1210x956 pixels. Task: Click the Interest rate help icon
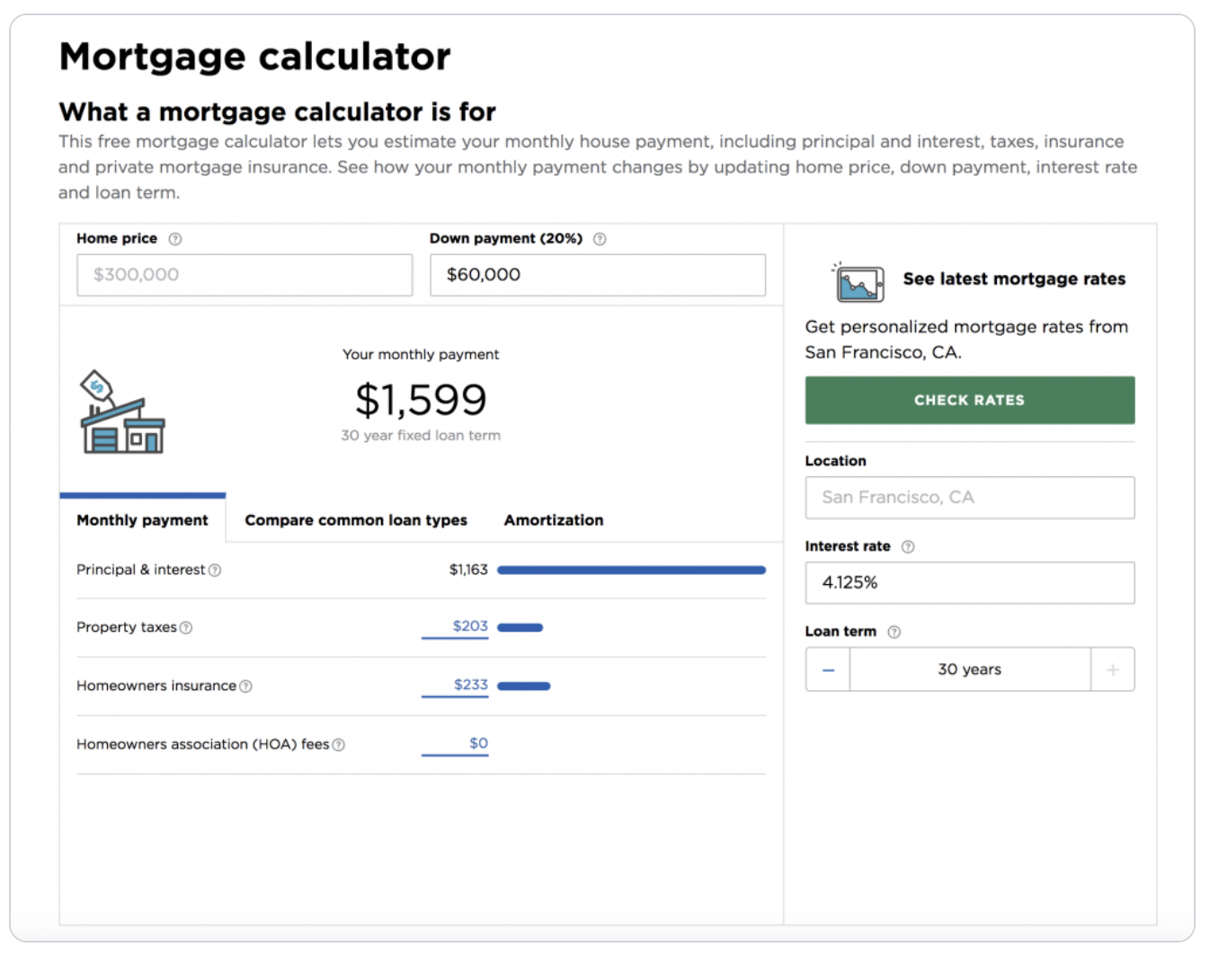(x=908, y=547)
